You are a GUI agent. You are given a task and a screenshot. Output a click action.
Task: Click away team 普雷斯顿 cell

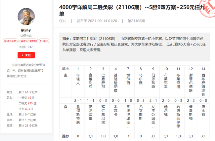[x=191, y=118]
